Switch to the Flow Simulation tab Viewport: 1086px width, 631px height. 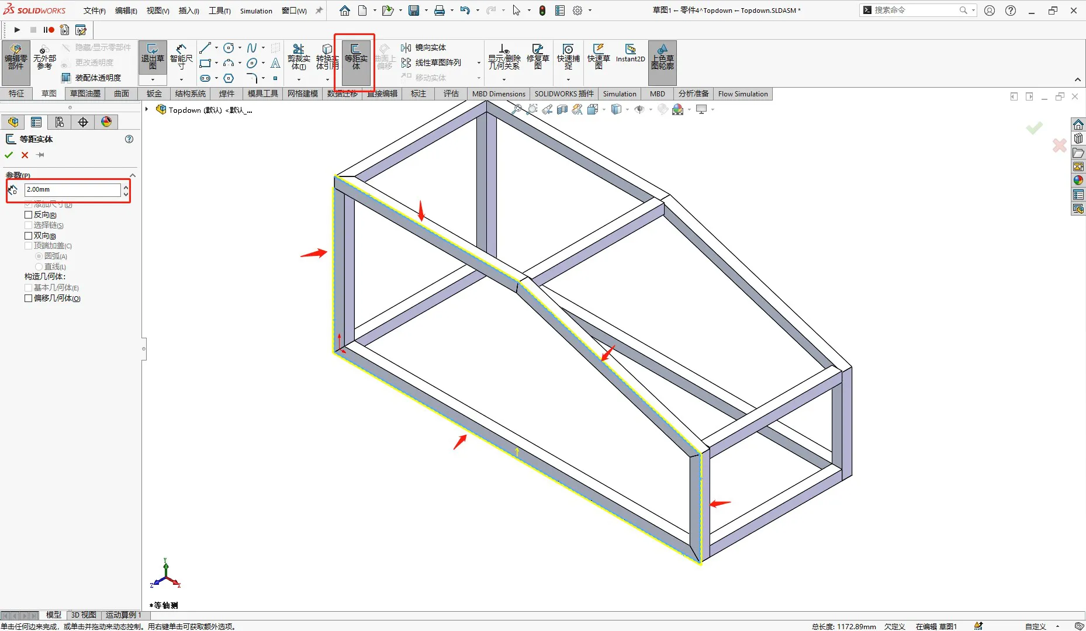pyautogui.click(x=743, y=93)
